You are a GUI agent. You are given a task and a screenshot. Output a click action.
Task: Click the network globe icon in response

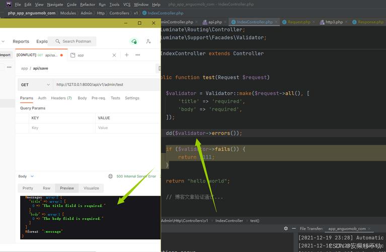(x=111, y=176)
